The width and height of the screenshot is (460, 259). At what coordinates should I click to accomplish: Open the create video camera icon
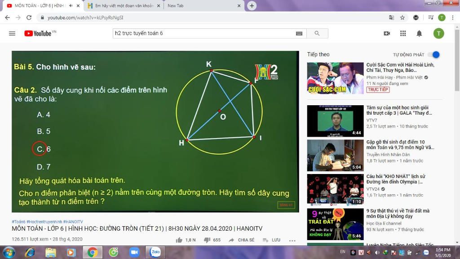(387, 33)
